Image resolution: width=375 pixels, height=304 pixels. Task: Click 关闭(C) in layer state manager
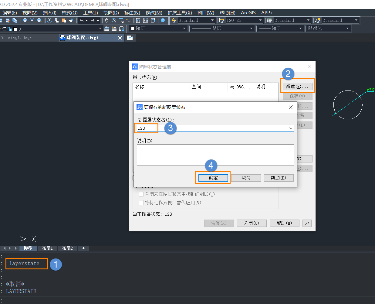pyautogui.click(x=252, y=223)
